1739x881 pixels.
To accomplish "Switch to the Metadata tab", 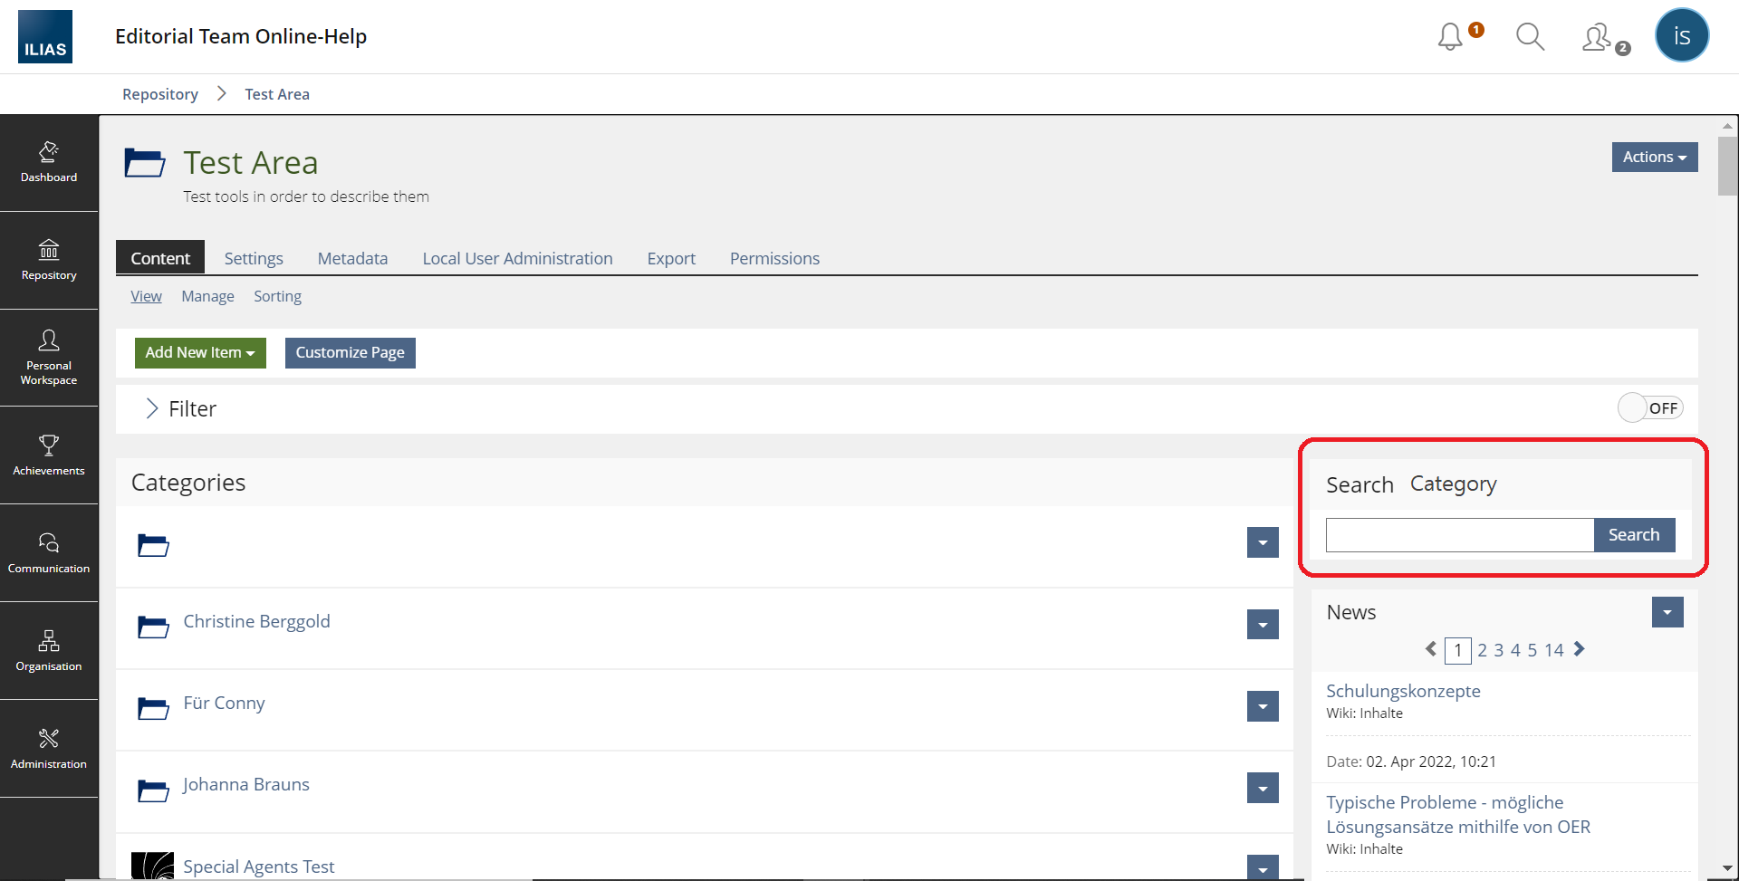I will 352,258.
